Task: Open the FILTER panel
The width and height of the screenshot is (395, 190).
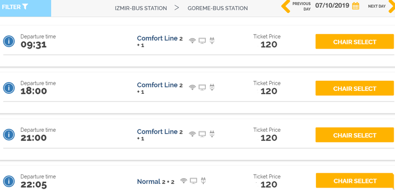Action: [26, 8]
